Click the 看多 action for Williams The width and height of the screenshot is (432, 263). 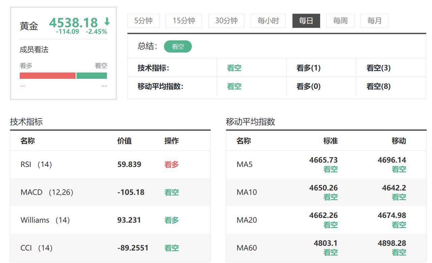171,220
